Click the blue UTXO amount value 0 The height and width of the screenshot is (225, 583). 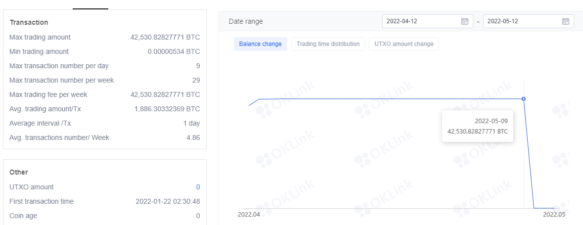pyautogui.click(x=198, y=187)
